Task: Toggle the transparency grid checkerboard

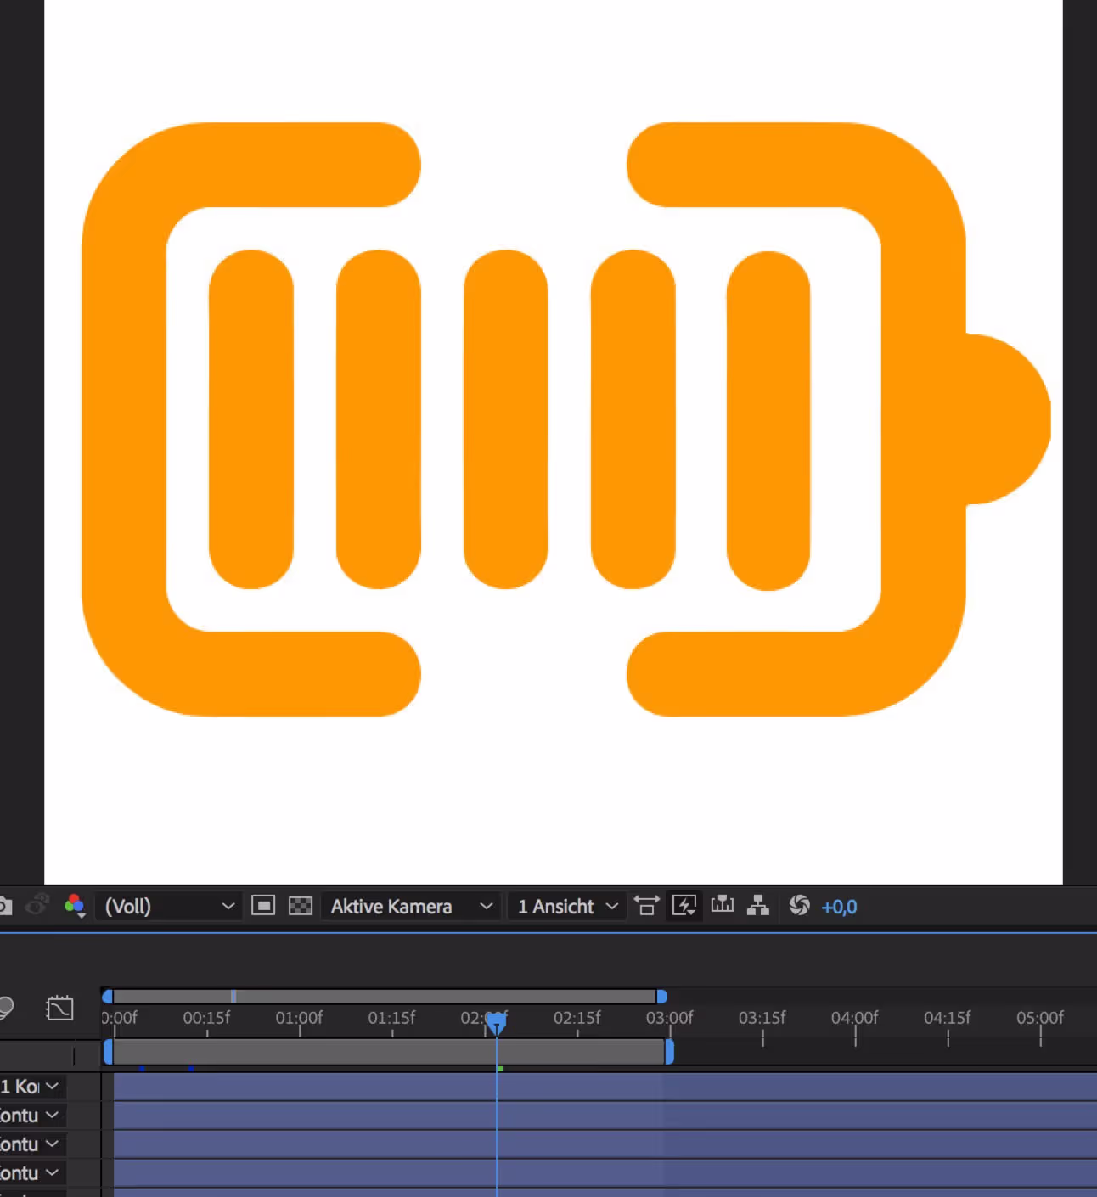Action: tap(301, 906)
